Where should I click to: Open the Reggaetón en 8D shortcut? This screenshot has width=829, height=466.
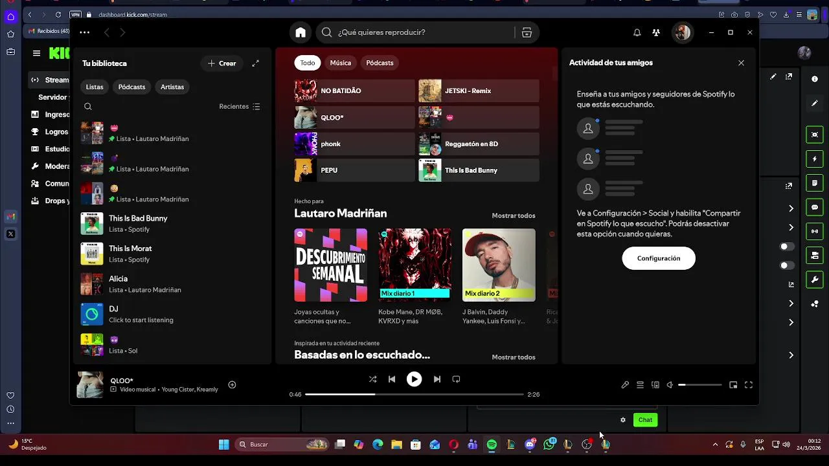[x=479, y=144]
